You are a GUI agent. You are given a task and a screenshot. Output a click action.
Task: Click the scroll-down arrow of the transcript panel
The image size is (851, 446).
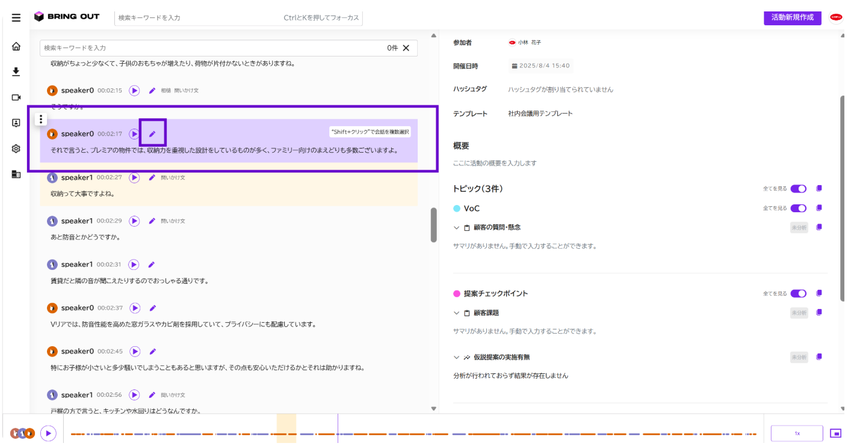[434, 409]
